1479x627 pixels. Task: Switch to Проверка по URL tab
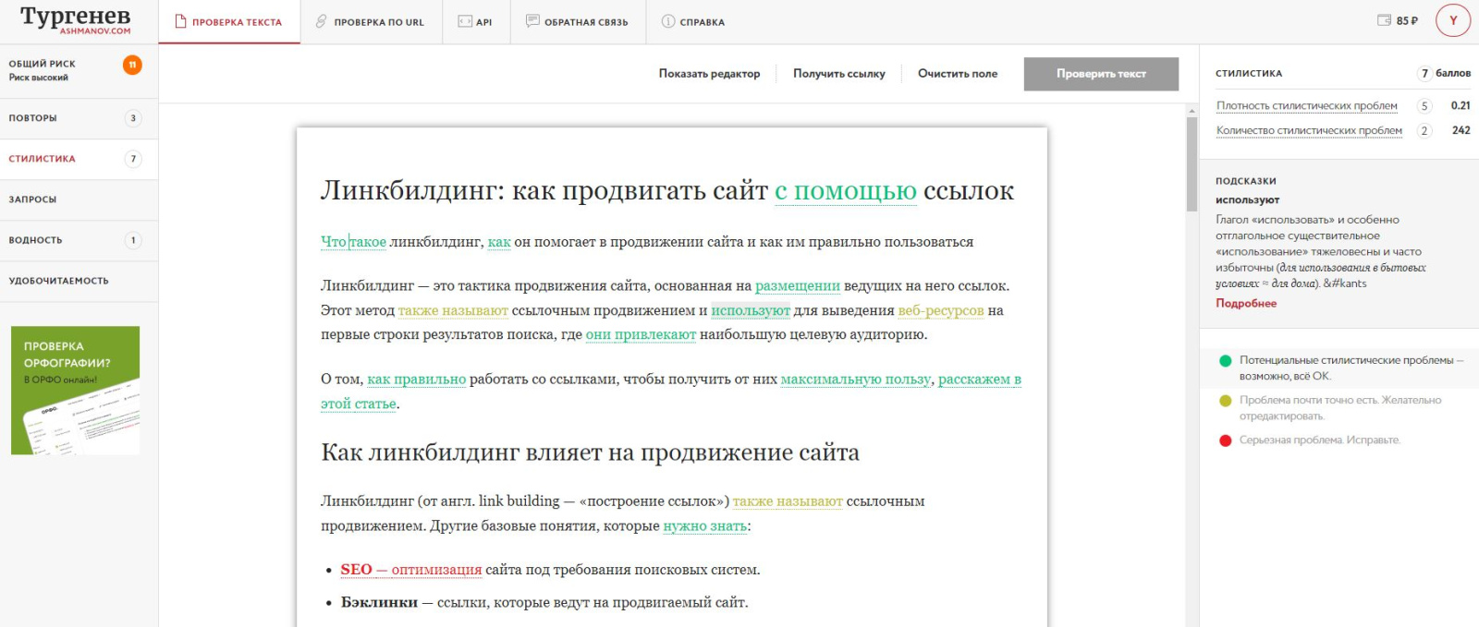(x=370, y=22)
